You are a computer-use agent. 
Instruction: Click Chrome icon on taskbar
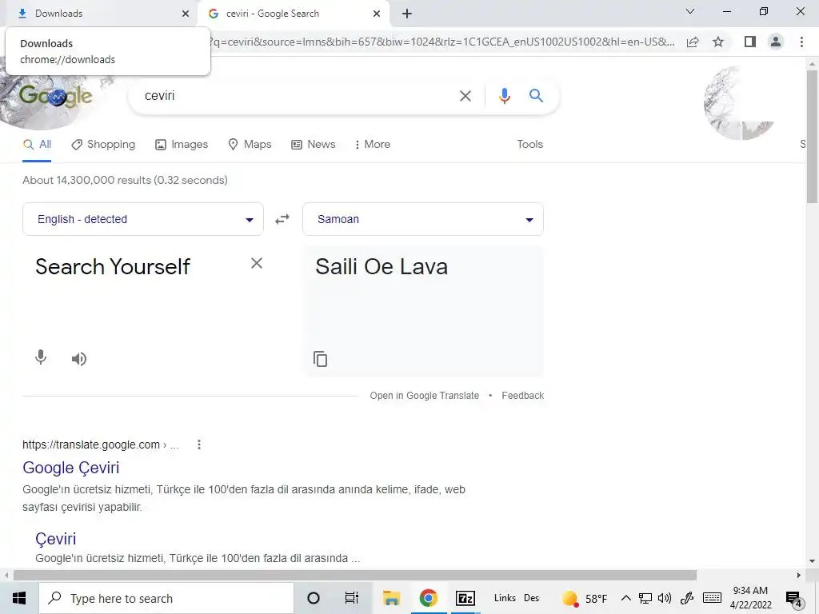(x=429, y=598)
